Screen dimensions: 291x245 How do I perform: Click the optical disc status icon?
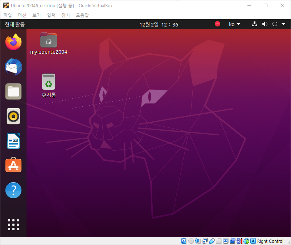(x=191, y=241)
